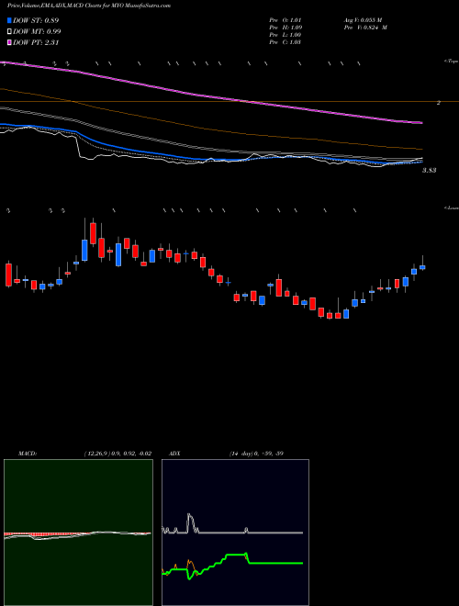Viewport: 459px width, 606px height.
Task: Click the chart title mentioning MunafaSutra.com
Action: point(89,6)
